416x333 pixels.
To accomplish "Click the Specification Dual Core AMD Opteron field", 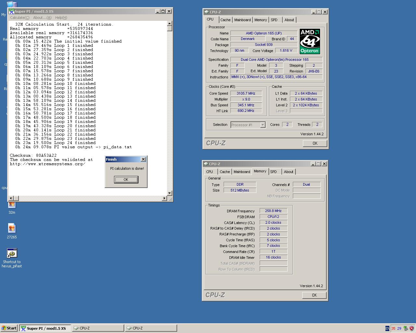I will pyautogui.click(x=276, y=60).
